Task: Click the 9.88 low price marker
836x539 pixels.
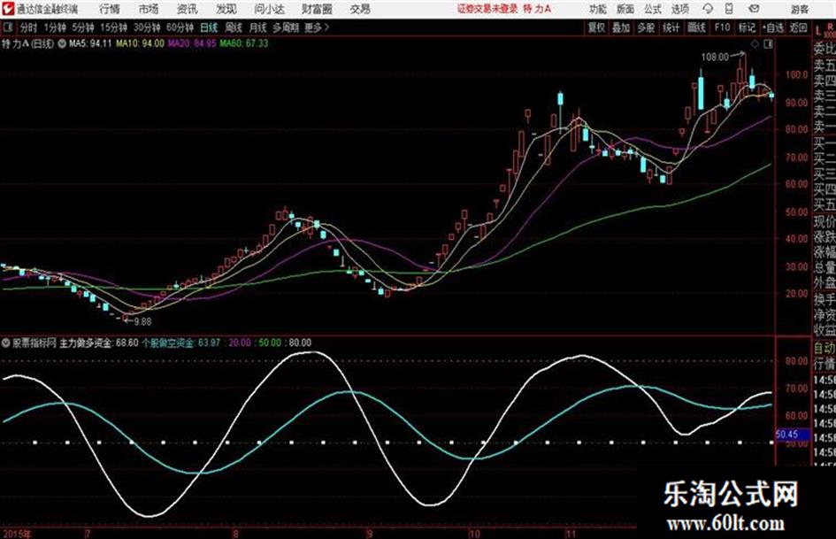Action: [142, 322]
